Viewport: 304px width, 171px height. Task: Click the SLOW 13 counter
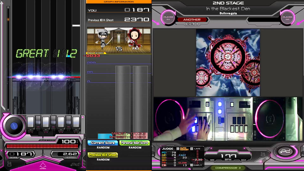click(x=183, y=164)
